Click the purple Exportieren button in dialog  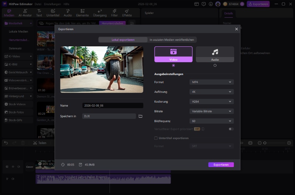pos(221,164)
